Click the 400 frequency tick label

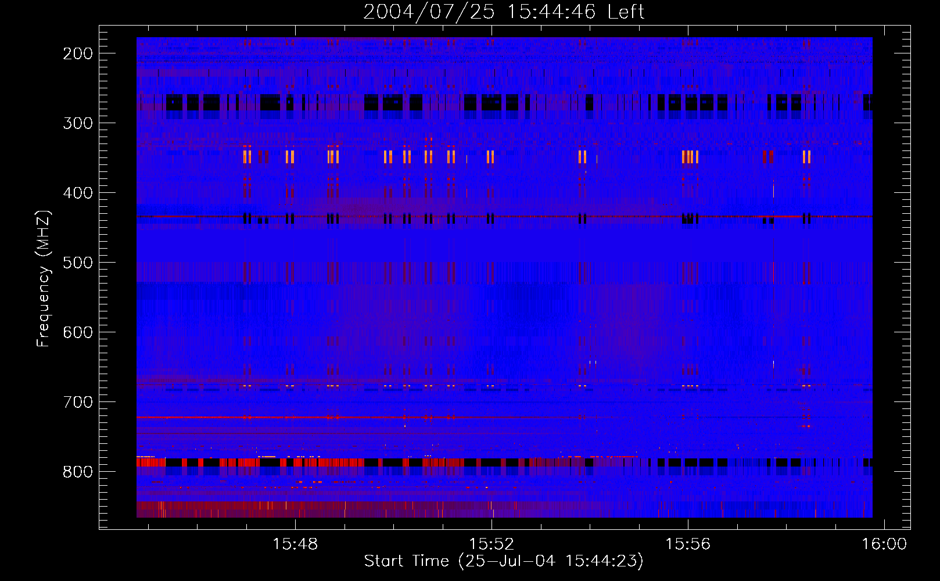point(78,193)
